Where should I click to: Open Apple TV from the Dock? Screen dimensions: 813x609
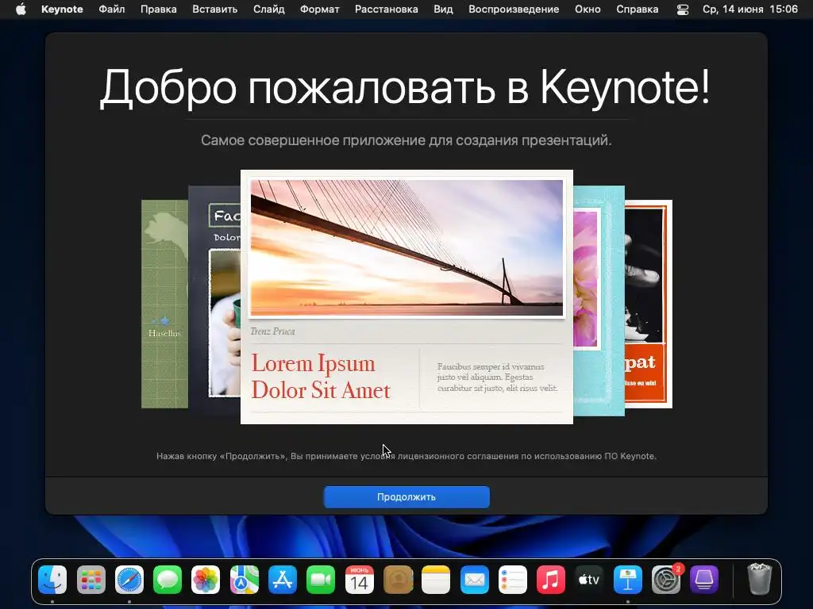(590, 580)
